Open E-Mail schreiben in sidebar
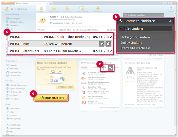Screen dimensions: 178x137 click(x=15, y=22)
